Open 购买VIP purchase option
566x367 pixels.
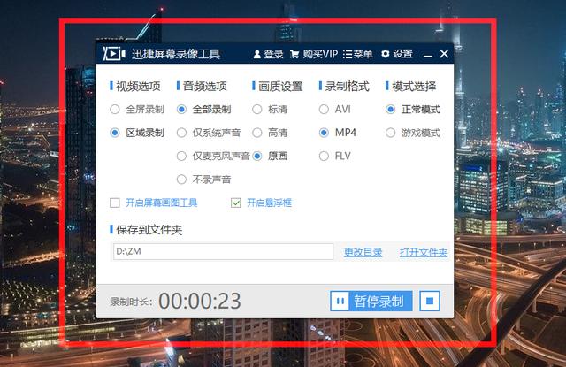coord(314,54)
